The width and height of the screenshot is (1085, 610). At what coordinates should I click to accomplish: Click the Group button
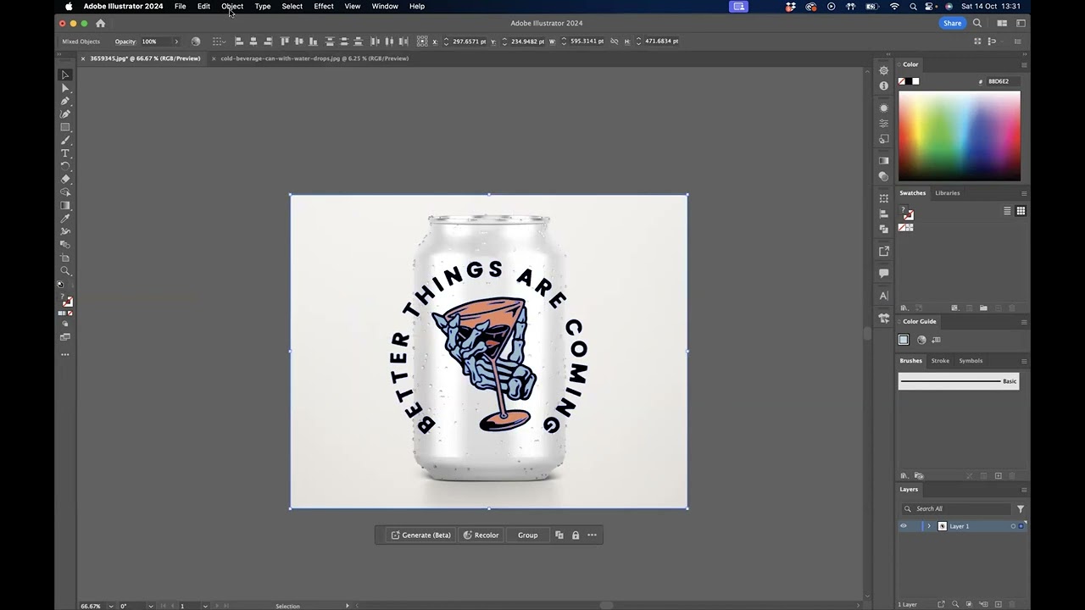(528, 535)
